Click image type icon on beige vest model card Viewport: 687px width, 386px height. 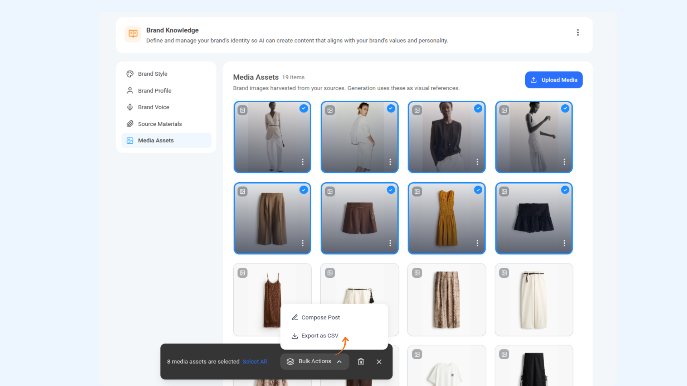243,110
